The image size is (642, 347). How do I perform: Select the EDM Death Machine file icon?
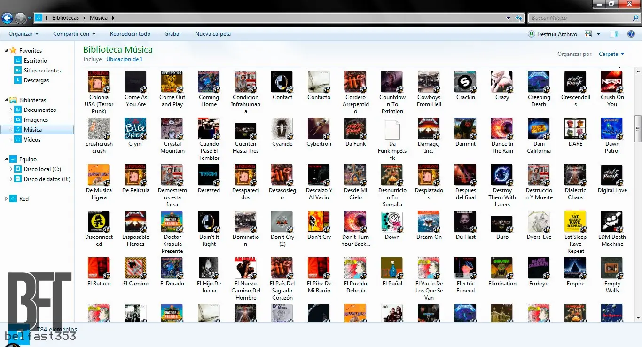[612, 221]
